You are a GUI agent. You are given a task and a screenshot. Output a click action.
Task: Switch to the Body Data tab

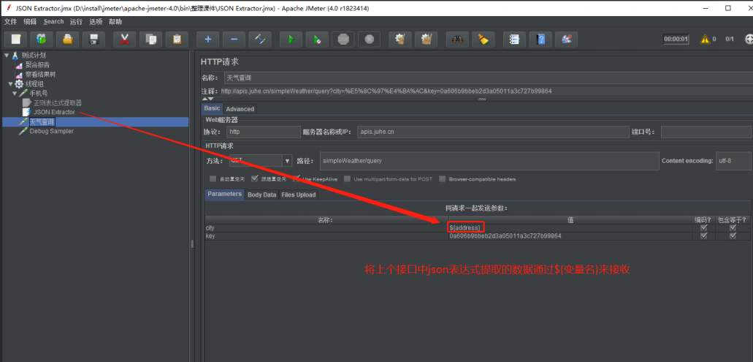tap(261, 195)
